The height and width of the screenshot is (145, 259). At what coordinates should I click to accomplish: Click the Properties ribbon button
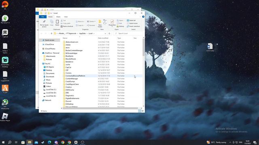point(112,23)
